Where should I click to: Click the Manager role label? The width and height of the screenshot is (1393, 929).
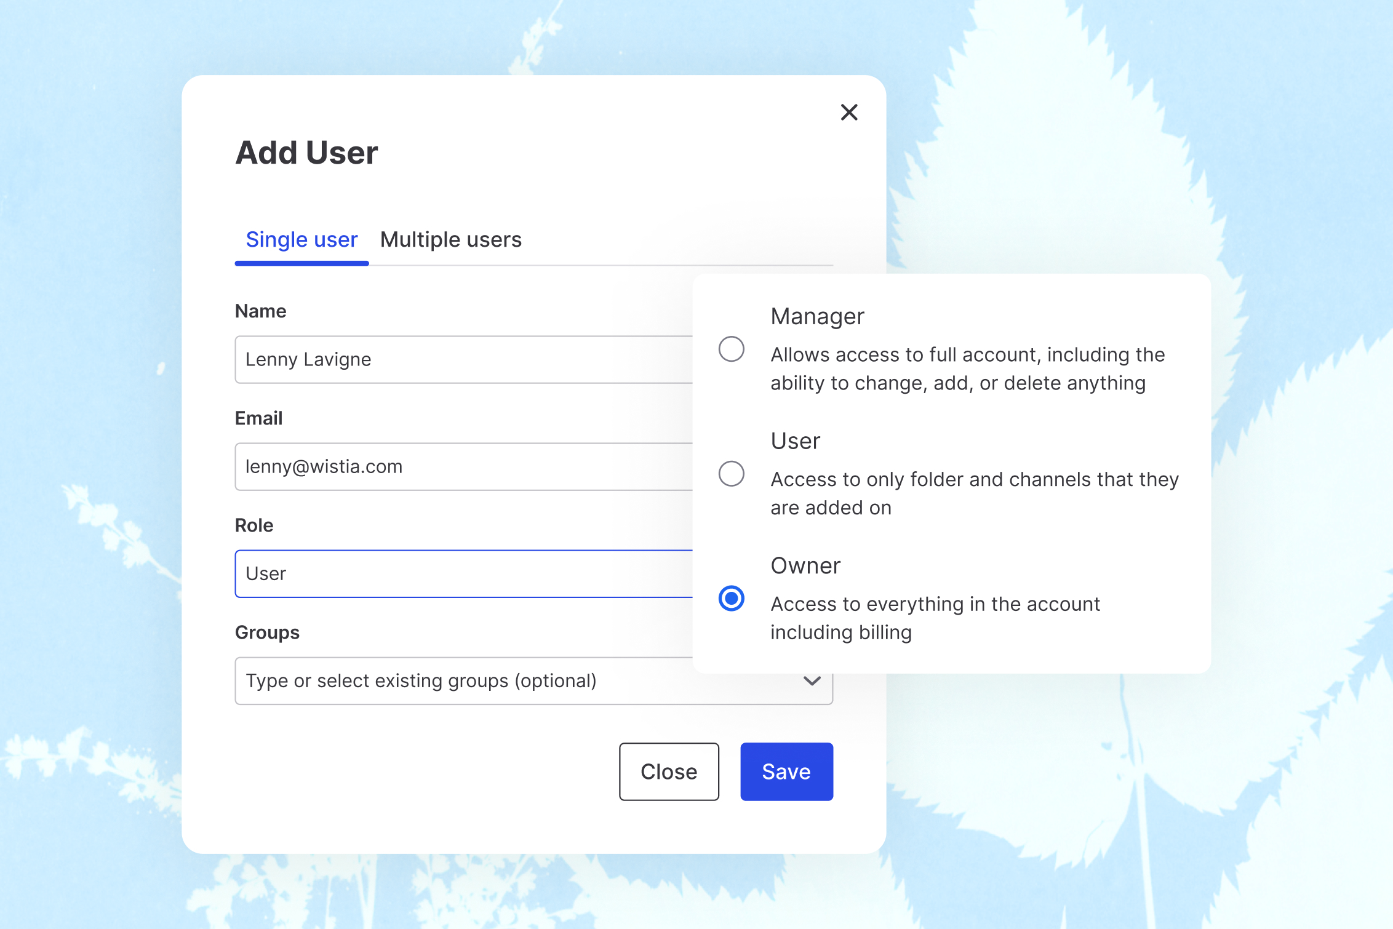pyautogui.click(x=817, y=316)
